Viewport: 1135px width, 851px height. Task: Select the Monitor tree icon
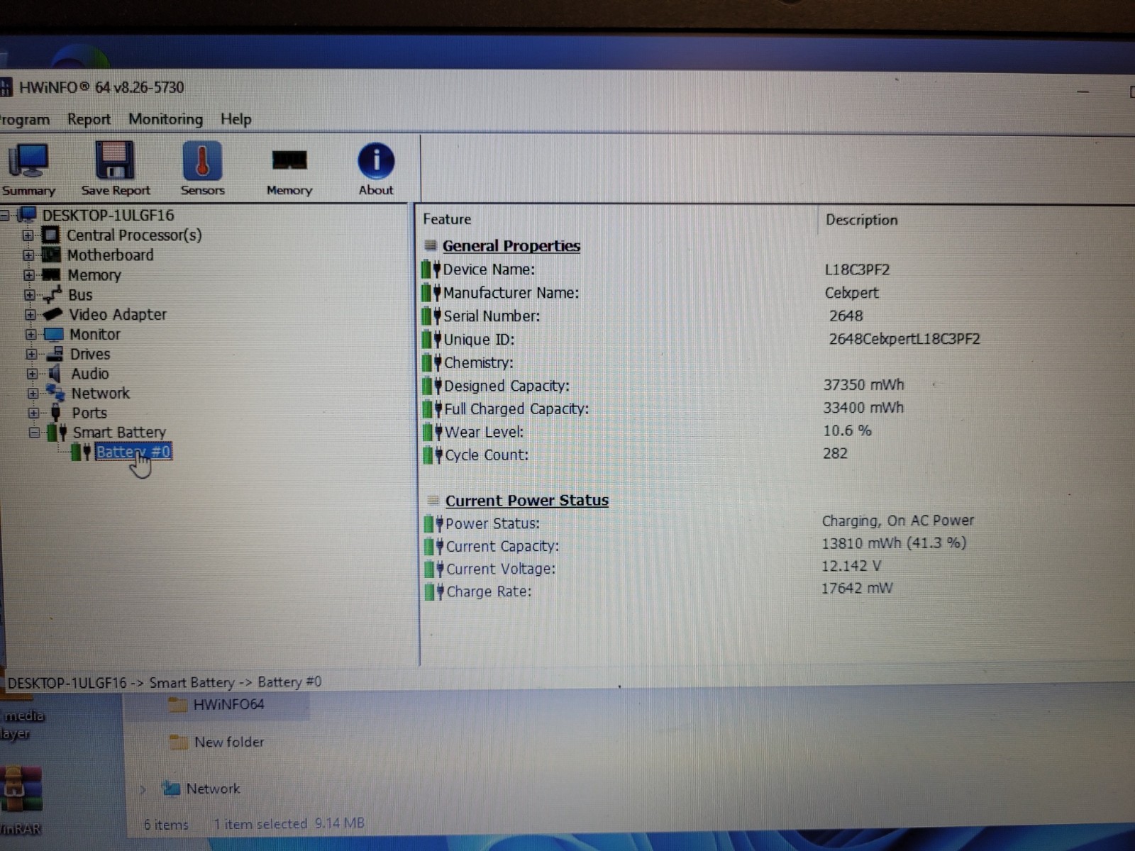click(54, 334)
